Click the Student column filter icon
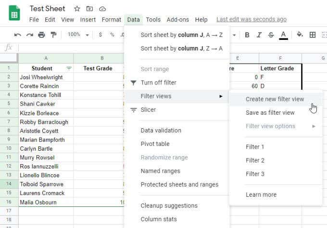 point(69,68)
